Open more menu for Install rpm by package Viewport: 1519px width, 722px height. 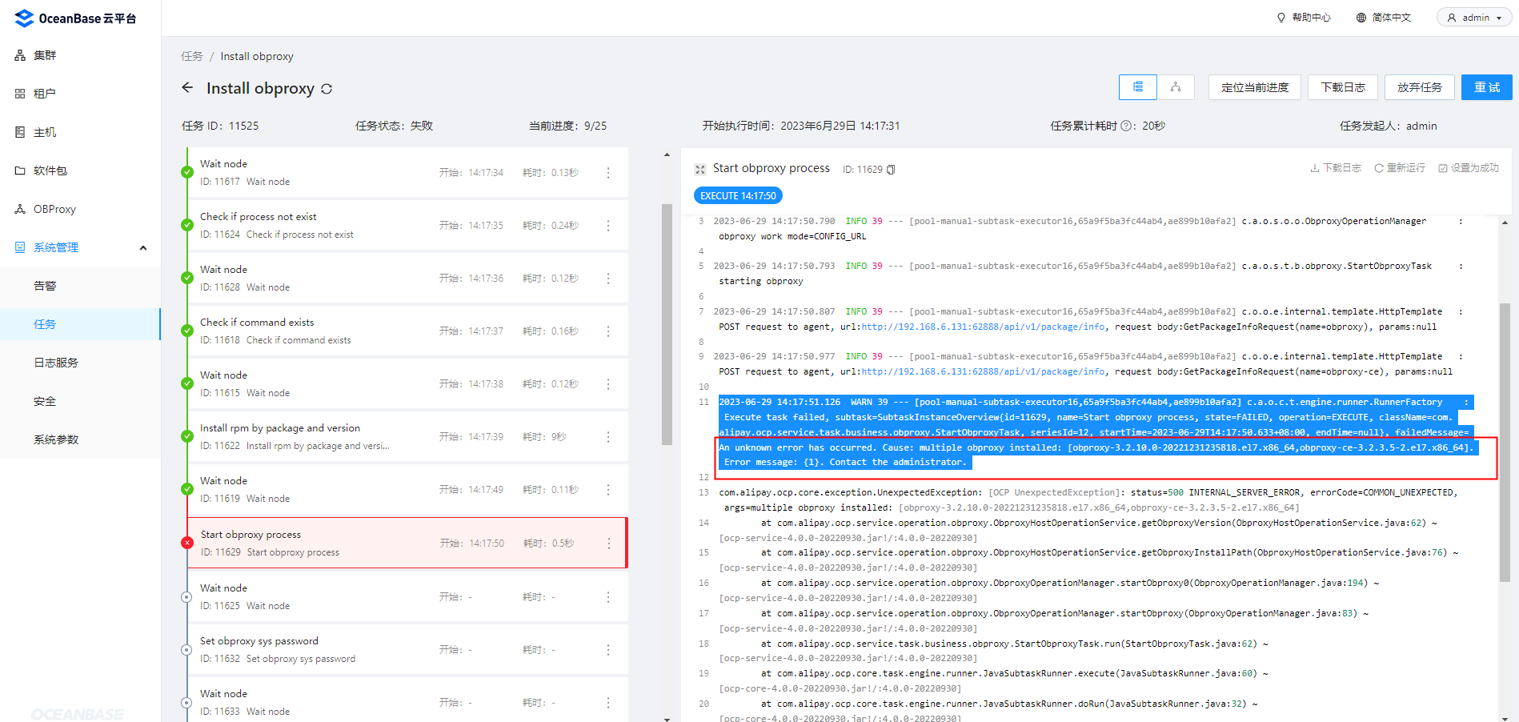[608, 437]
